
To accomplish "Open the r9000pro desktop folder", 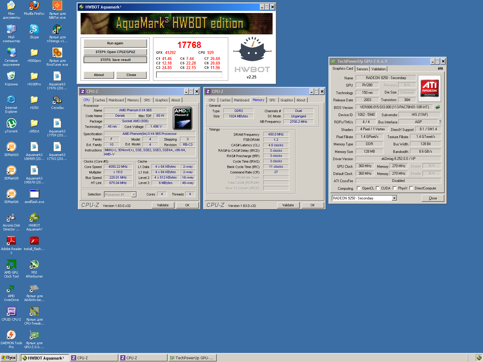I will (x=34, y=55).
